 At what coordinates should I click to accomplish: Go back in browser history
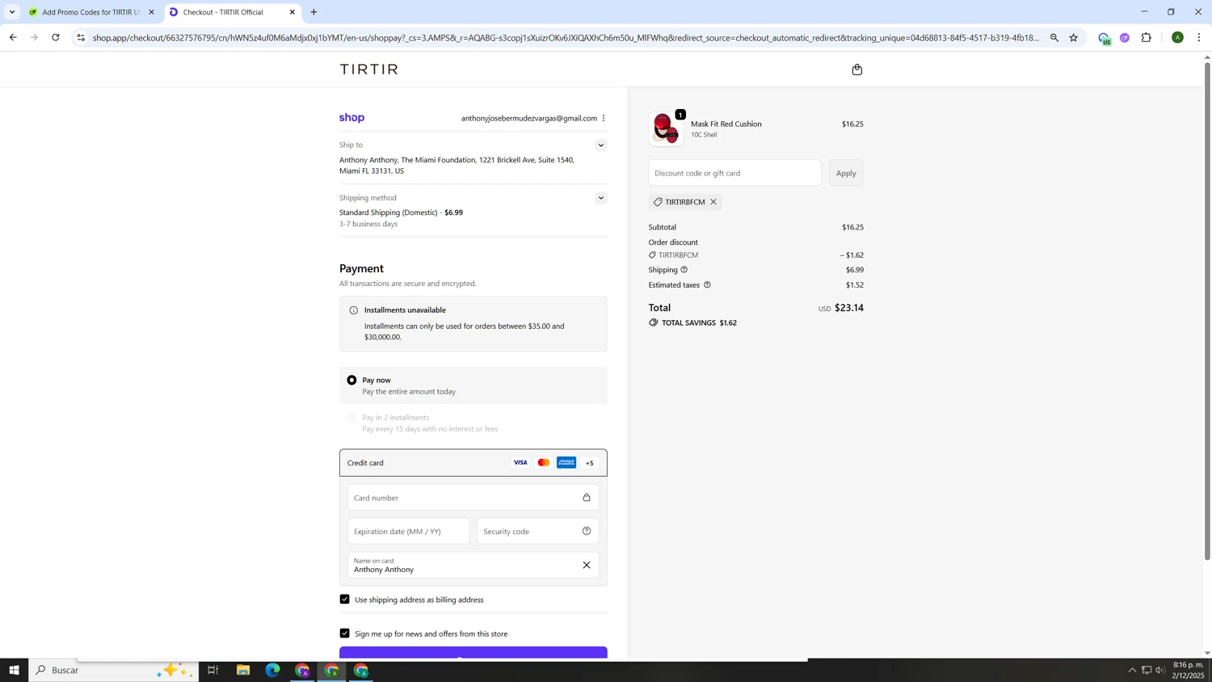pyautogui.click(x=13, y=37)
